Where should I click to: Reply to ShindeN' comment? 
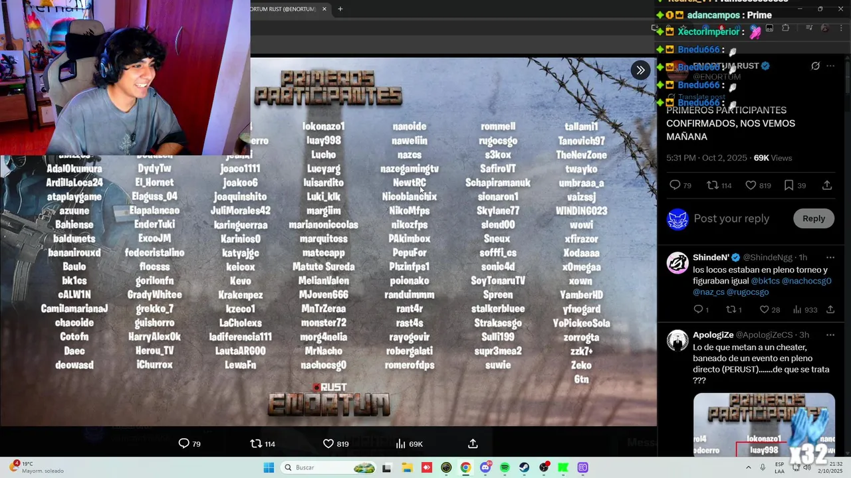pos(698,309)
